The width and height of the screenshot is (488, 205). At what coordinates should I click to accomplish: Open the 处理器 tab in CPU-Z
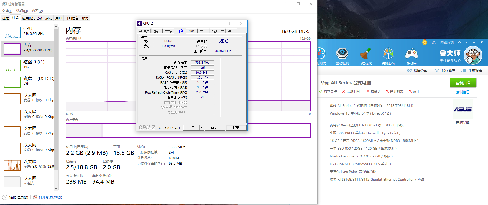click(144, 31)
